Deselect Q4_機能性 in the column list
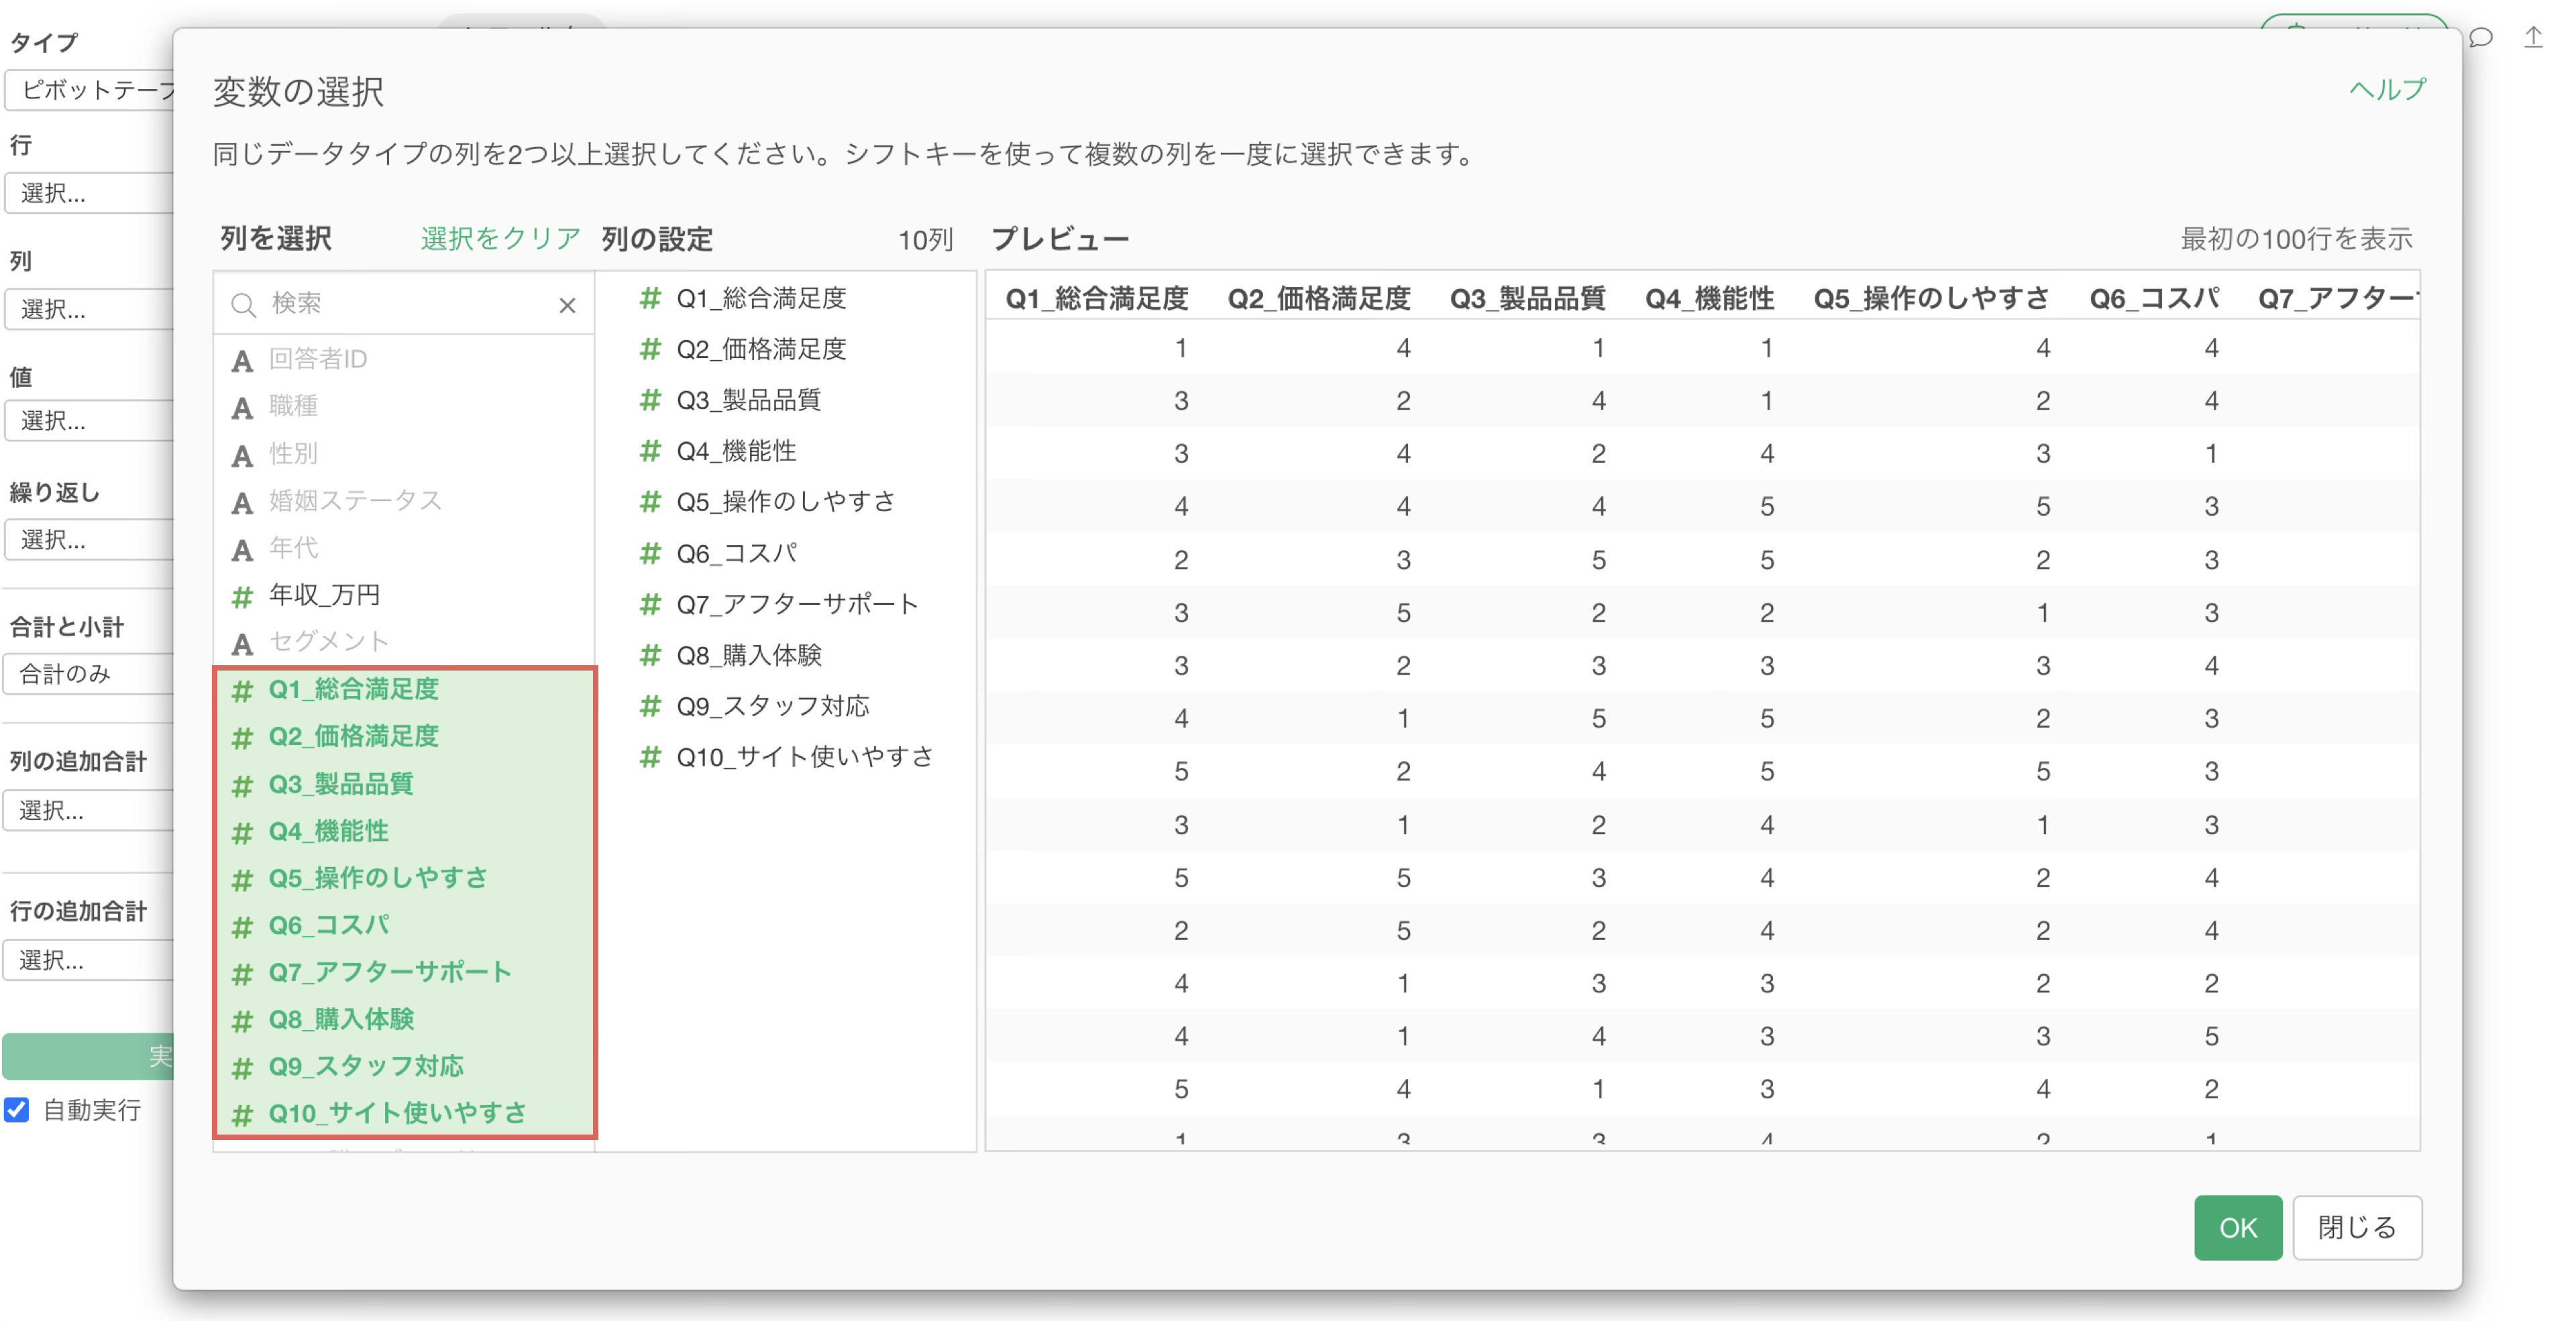Image resolution: width=2576 pixels, height=1321 pixels. click(404, 831)
